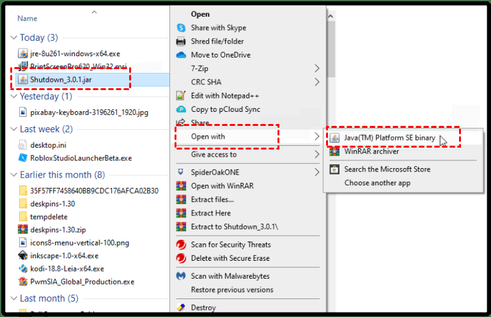Select Restore previous versions
491x317 pixels.
(x=232, y=290)
